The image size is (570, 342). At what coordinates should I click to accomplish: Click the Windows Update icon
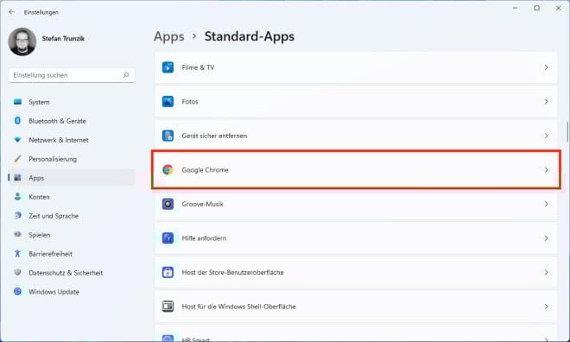pos(17,291)
